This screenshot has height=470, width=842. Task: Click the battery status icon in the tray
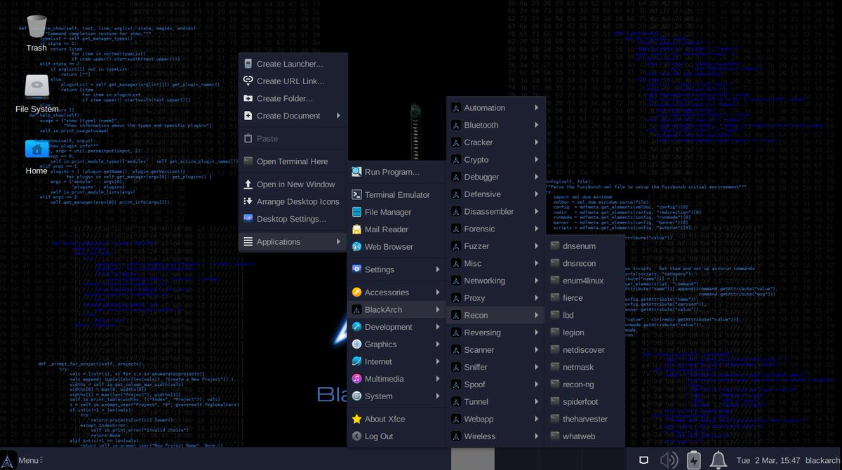tap(693, 461)
